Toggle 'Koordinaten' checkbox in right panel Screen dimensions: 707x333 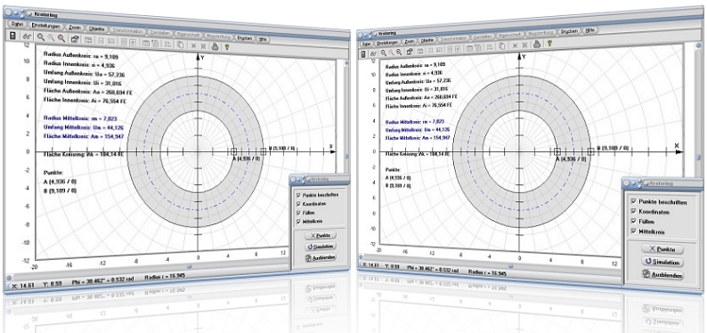pos(633,212)
